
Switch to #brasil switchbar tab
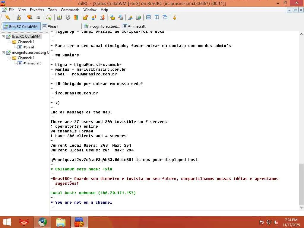click(51, 26)
